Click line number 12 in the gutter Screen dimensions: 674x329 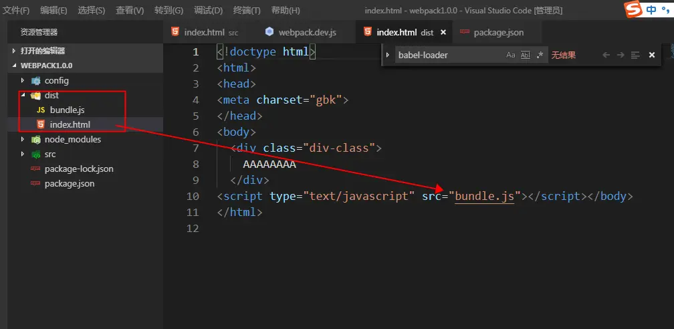coord(193,229)
